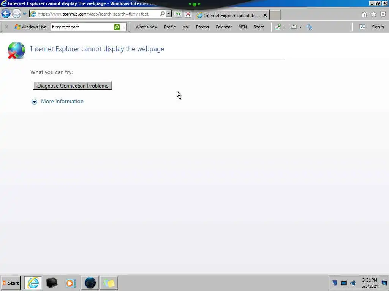Click the volume speaker tray icon
Viewport: 389px width, 291px height.
point(353,283)
